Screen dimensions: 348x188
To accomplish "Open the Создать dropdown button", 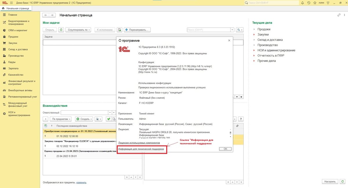I will [84, 119].
